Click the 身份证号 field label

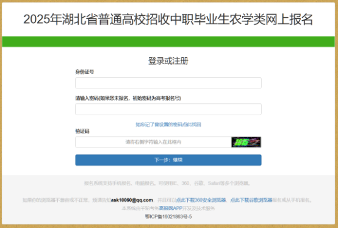click(84, 72)
